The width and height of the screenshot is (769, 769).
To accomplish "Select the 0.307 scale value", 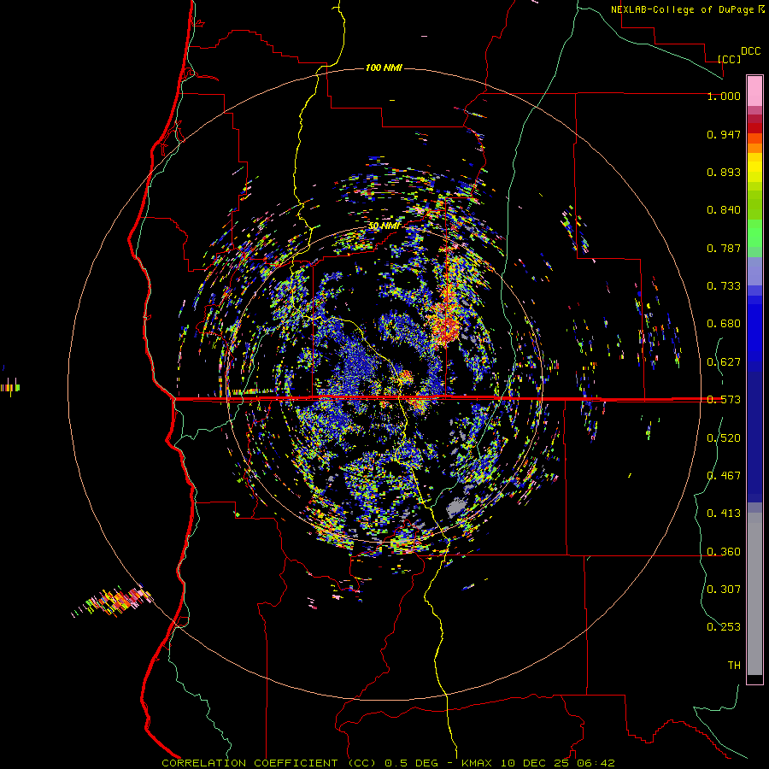I will (x=724, y=590).
